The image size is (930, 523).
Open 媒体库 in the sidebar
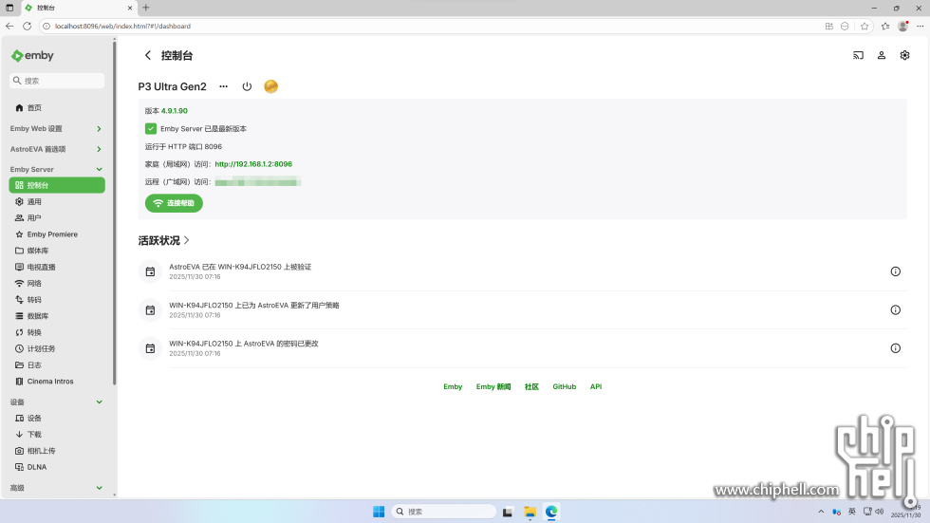click(38, 251)
